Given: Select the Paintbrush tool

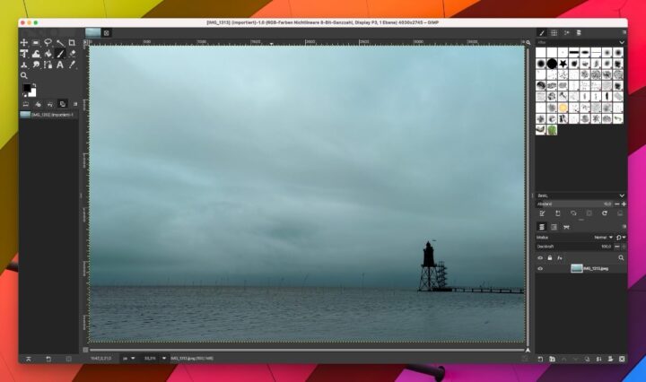Looking at the screenshot, I should coord(60,54).
